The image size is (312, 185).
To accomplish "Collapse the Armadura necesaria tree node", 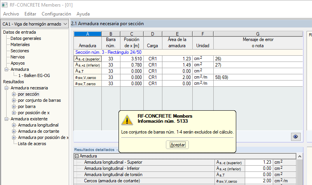I will click(7, 88).
